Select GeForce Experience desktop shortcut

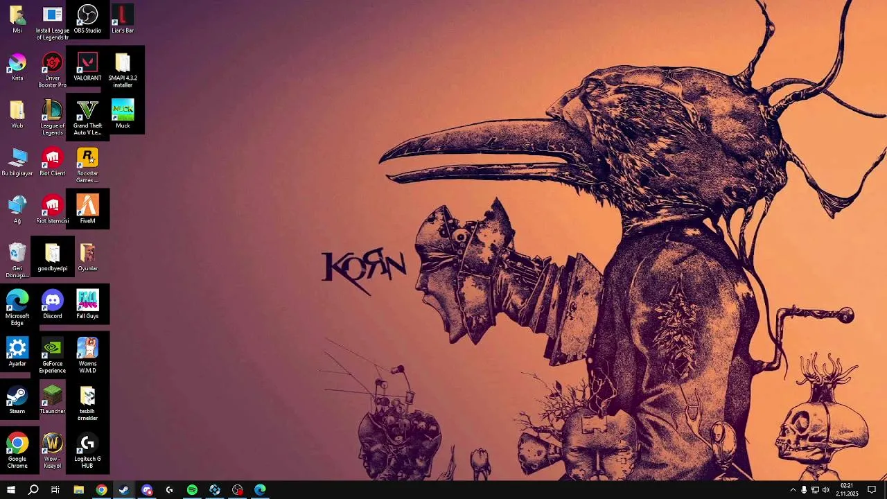[53, 356]
